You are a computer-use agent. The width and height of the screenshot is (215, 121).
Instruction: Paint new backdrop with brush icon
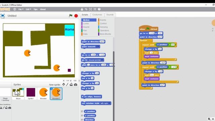click(4, 108)
